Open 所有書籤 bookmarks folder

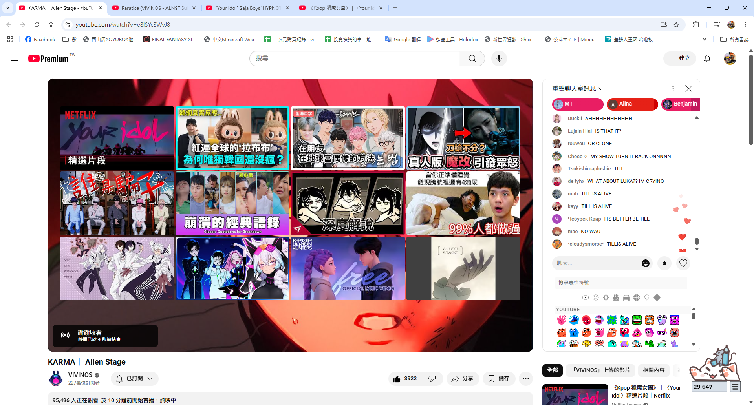[x=734, y=39]
